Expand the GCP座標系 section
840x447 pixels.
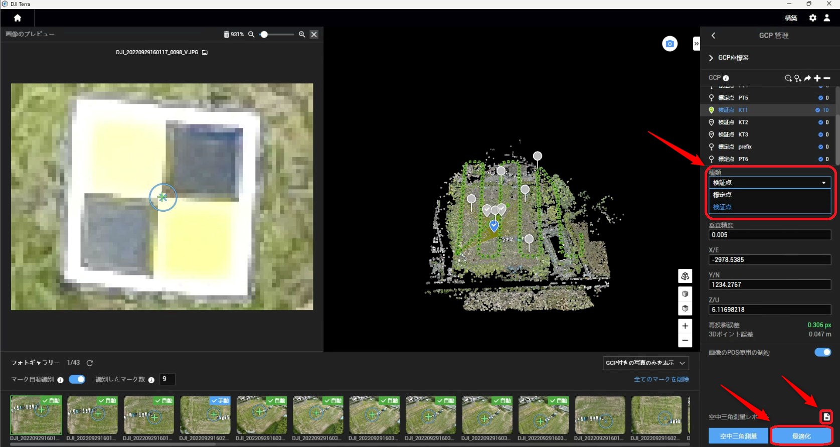pos(711,58)
